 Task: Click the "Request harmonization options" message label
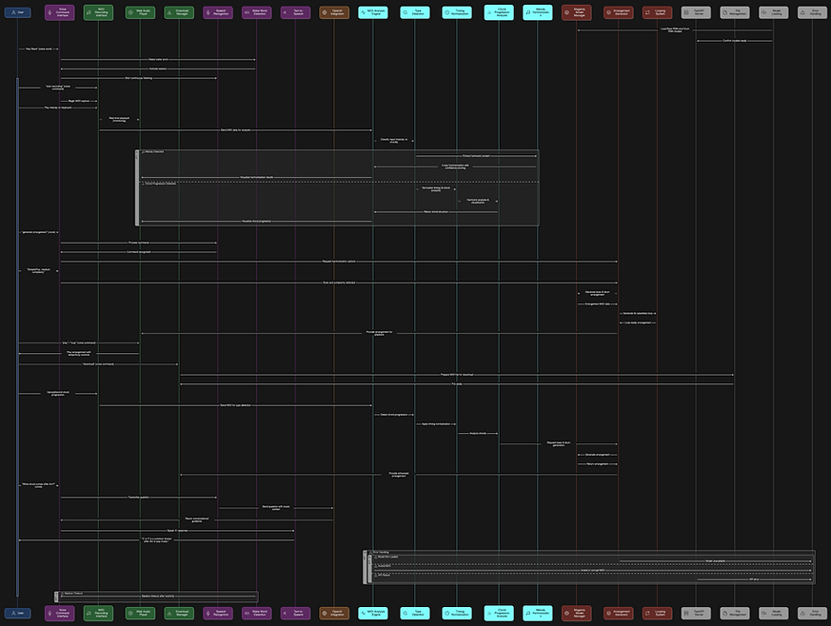pos(339,262)
